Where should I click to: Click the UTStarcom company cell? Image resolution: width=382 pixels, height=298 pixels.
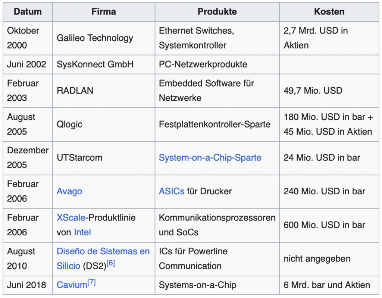tap(104, 158)
